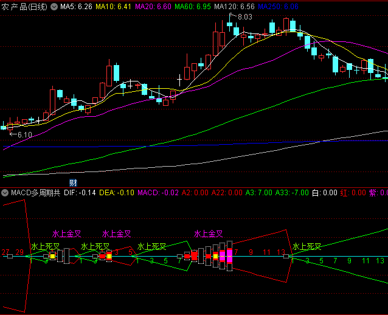
Task: Open the MACD多周期共 indicator dropdown arrow
Action: coord(5,193)
